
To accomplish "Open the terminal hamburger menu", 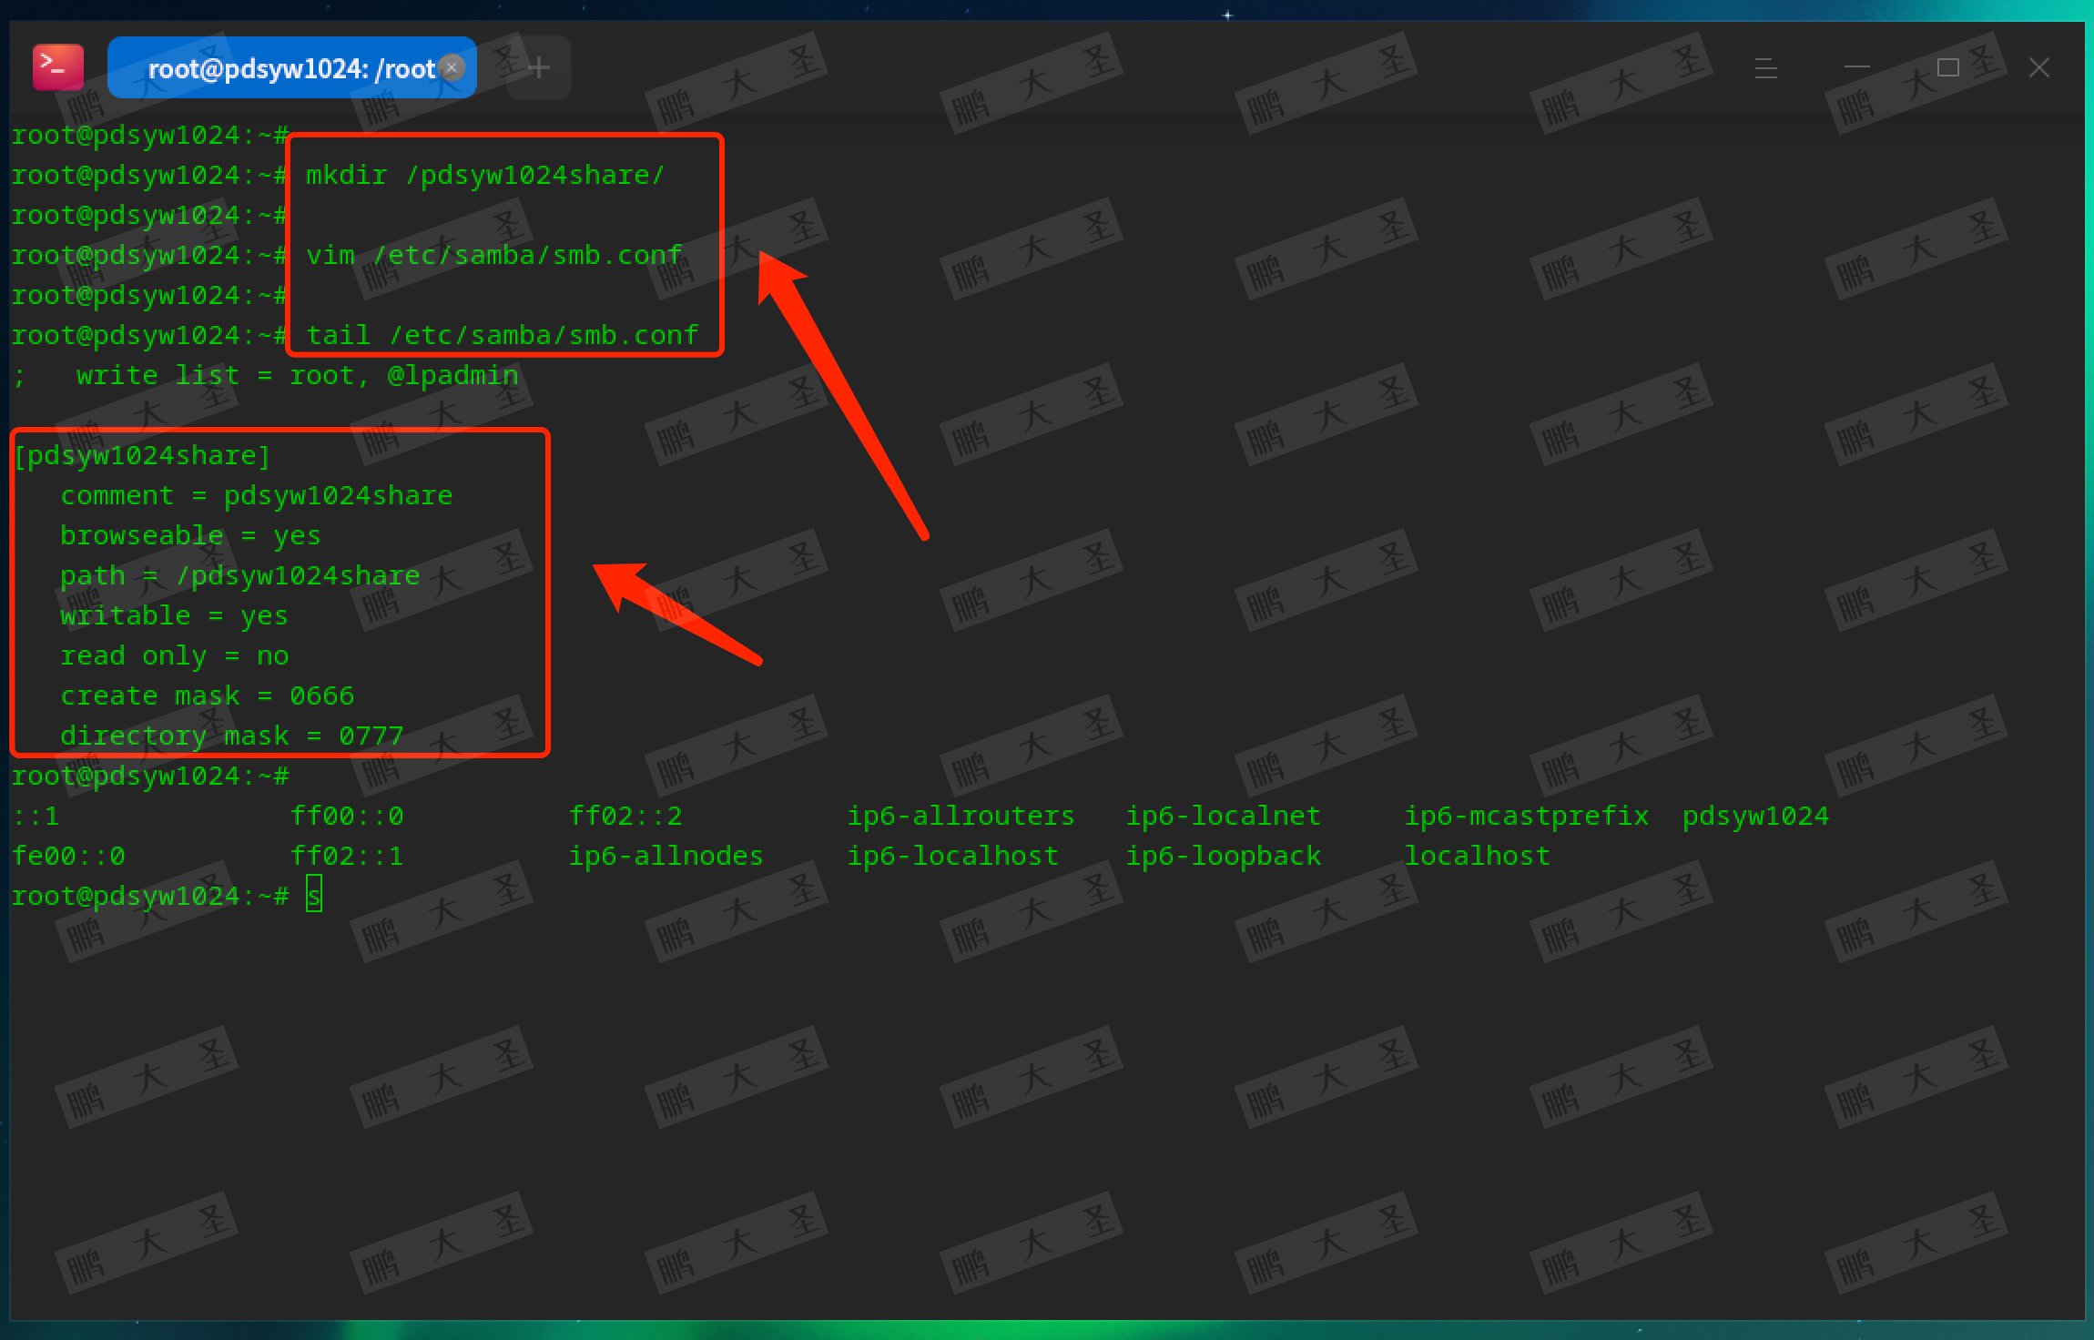I will pos(1765,67).
